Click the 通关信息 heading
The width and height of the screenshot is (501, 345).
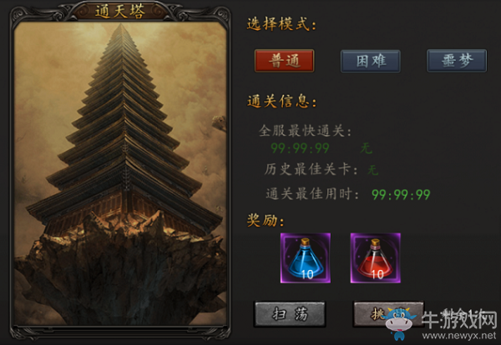point(281,102)
